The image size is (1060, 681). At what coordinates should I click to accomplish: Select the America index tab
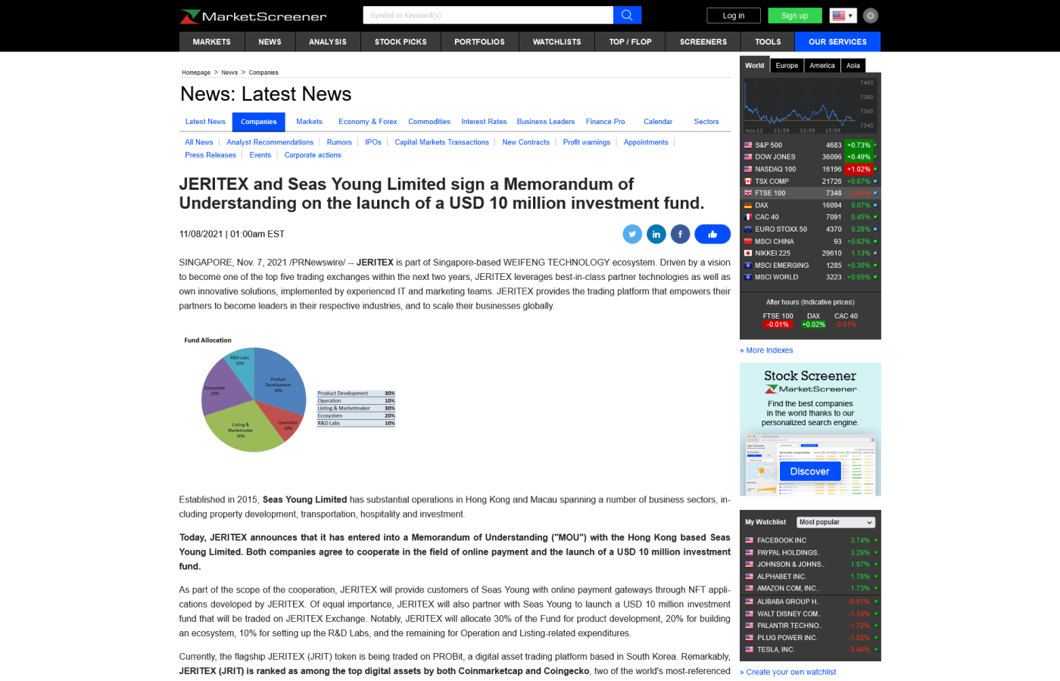click(822, 66)
